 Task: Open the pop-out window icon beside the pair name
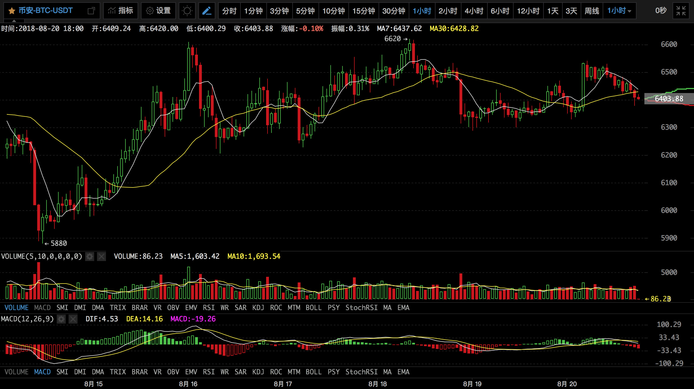click(x=91, y=11)
